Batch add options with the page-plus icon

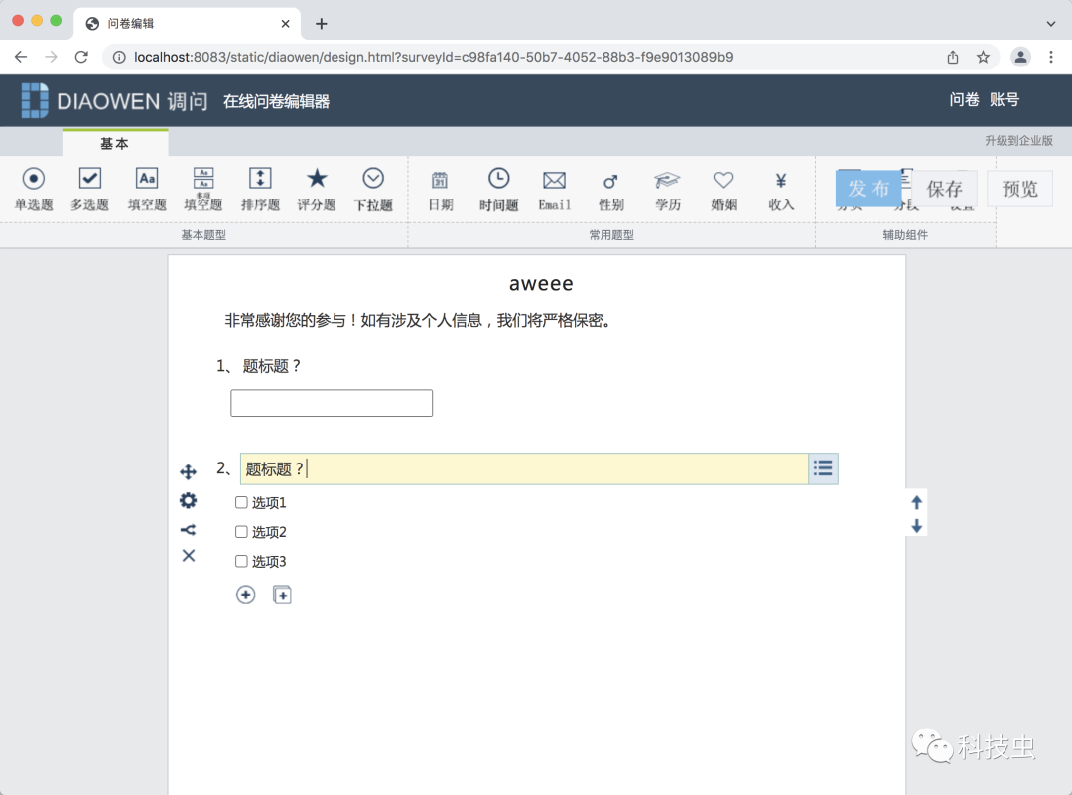tap(282, 595)
